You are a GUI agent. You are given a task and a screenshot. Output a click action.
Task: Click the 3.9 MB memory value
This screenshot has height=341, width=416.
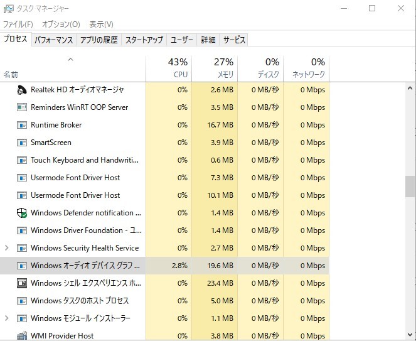[x=222, y=143]
